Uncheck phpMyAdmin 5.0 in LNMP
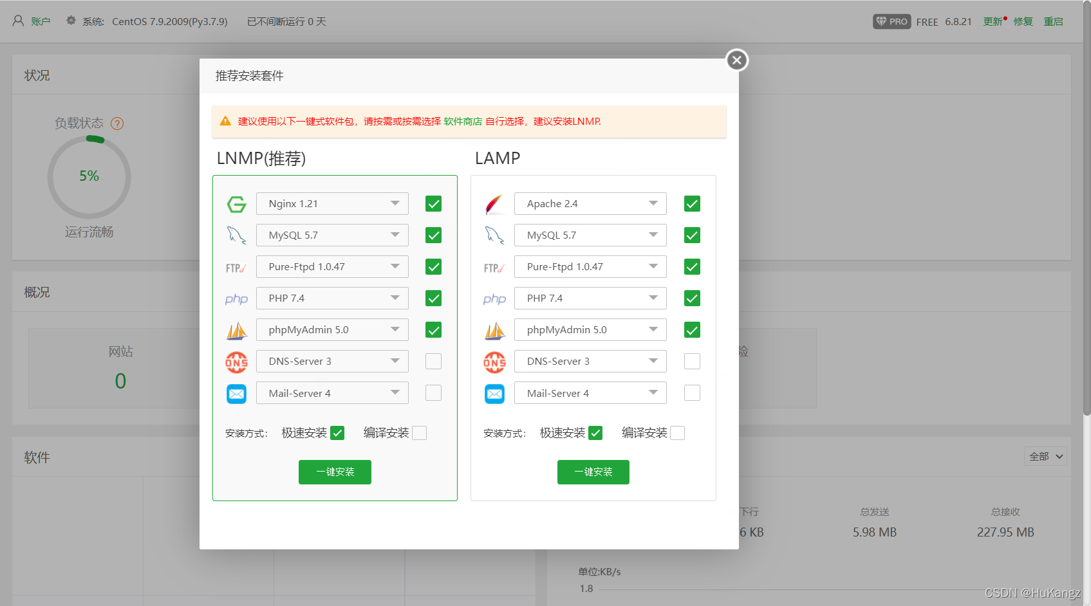Screen dimensions: 1091x606 (x=433, y=330)
